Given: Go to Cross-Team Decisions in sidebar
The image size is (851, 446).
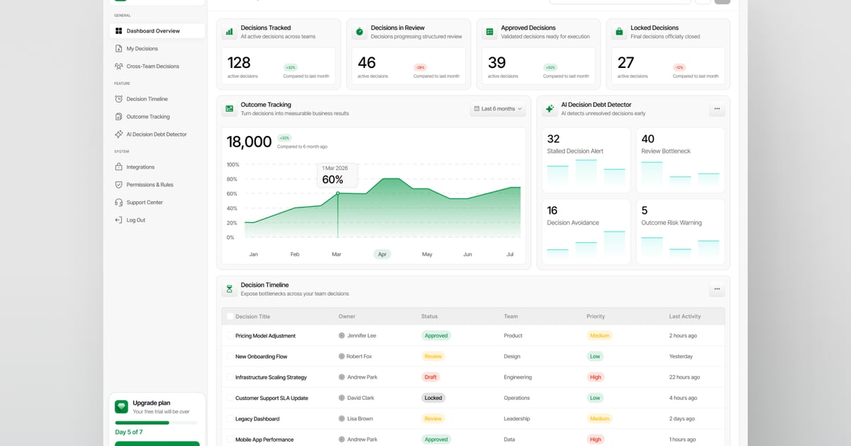Looking at the screenshot, I should click(x=152, y=67).
